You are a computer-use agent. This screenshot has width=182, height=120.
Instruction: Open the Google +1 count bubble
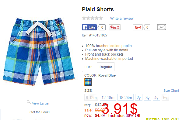coord(147,27)
